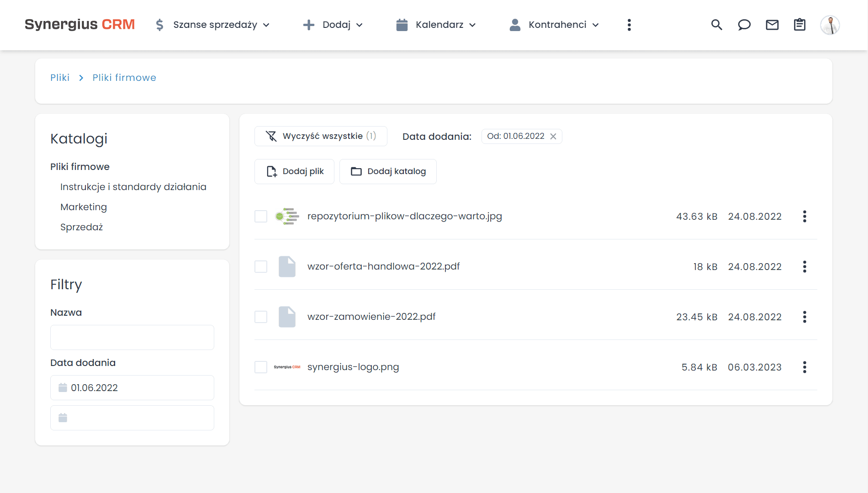Click the Dodaj plik button
The image size is (868, 493).
pyautogui.click(x=294, y=171)
